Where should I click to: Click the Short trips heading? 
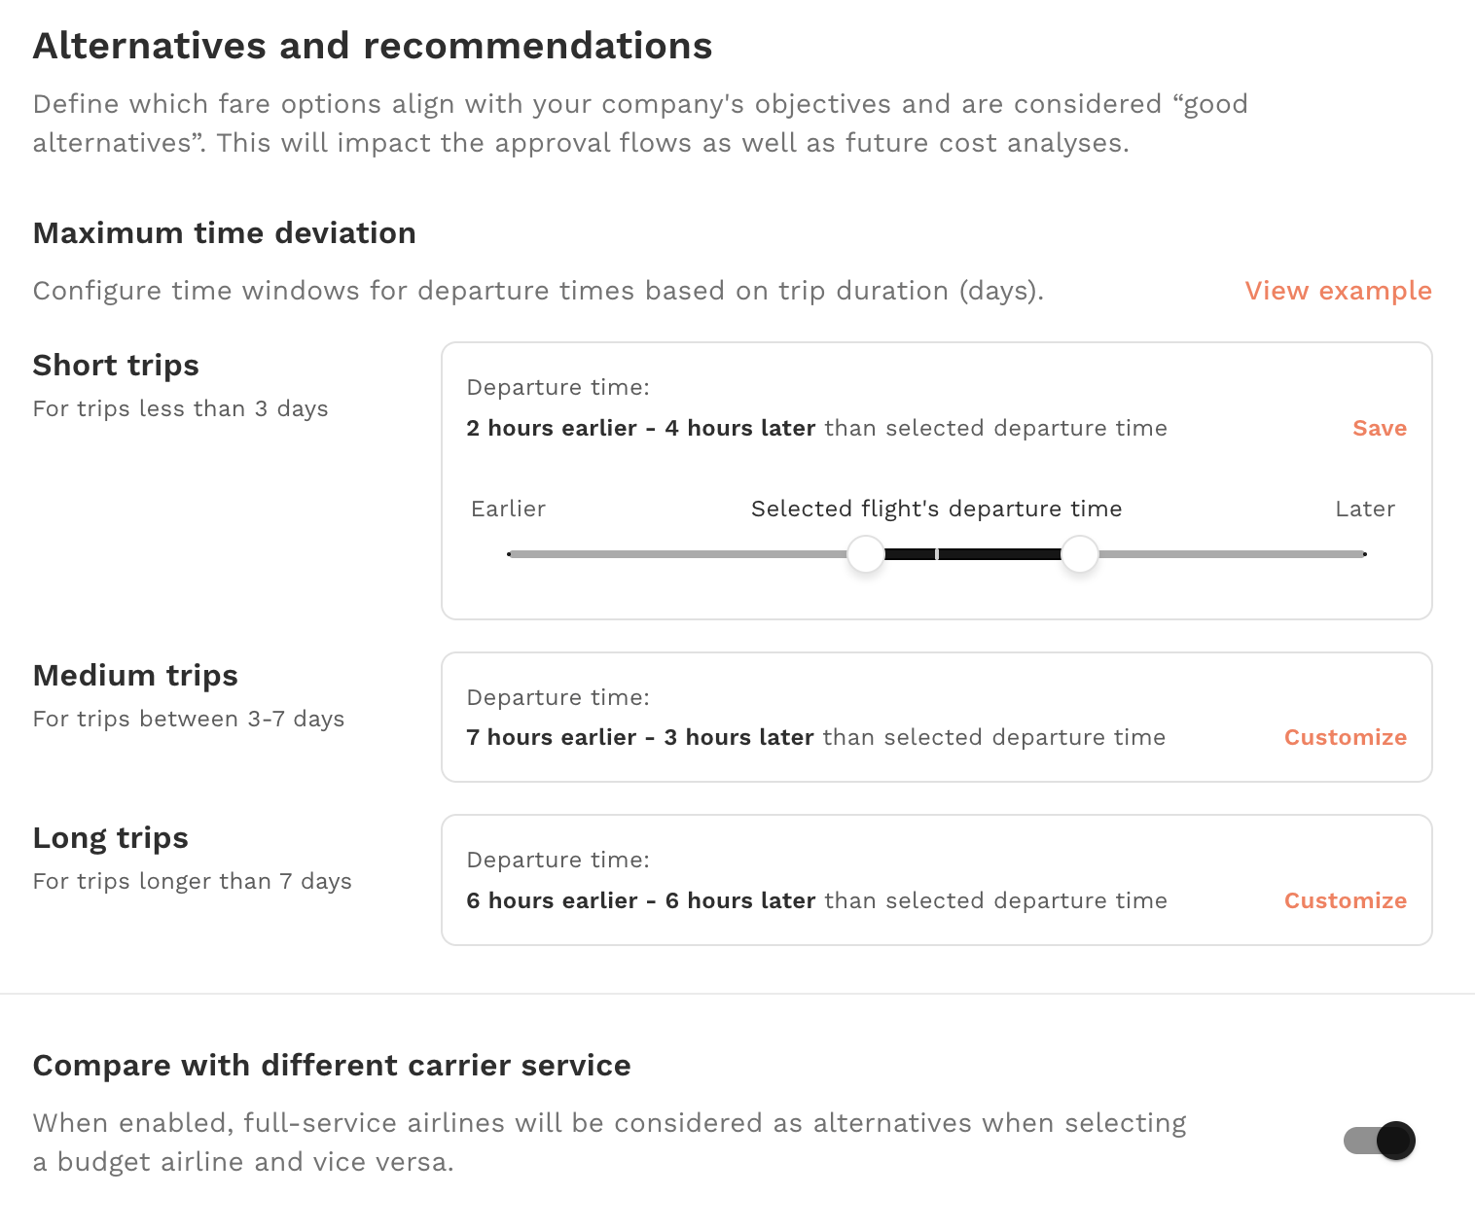[x=116, y=366]
